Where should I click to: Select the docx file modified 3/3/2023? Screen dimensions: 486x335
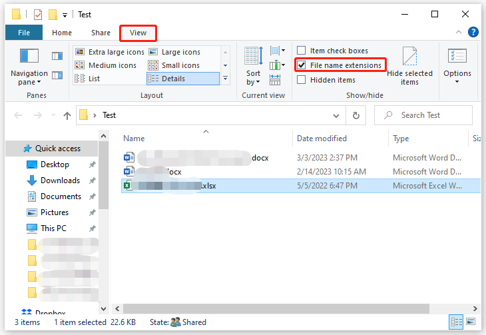point(301,158)
